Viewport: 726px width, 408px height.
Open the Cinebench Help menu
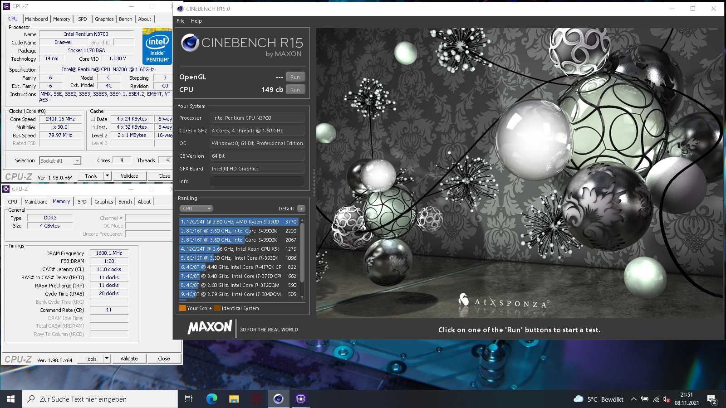point(196,21)
